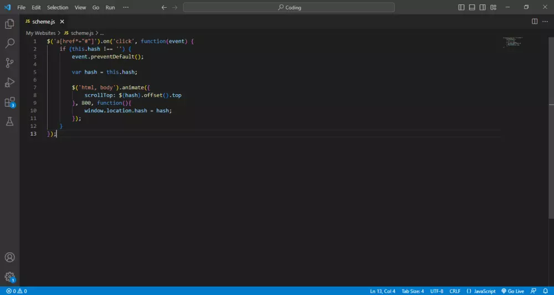Viewport: 554px width, 295px height.
Task: Start Go Live server
Action: pyautogui.click(x=512, y=291)
